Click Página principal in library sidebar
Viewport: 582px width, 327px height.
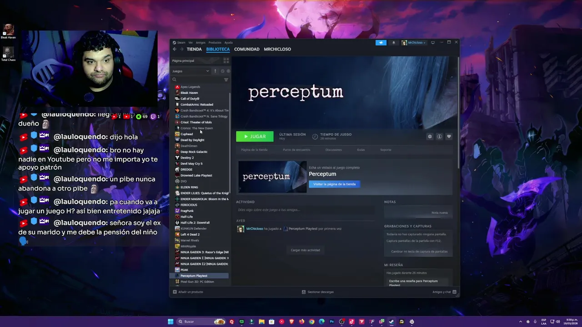click(183, 60)
